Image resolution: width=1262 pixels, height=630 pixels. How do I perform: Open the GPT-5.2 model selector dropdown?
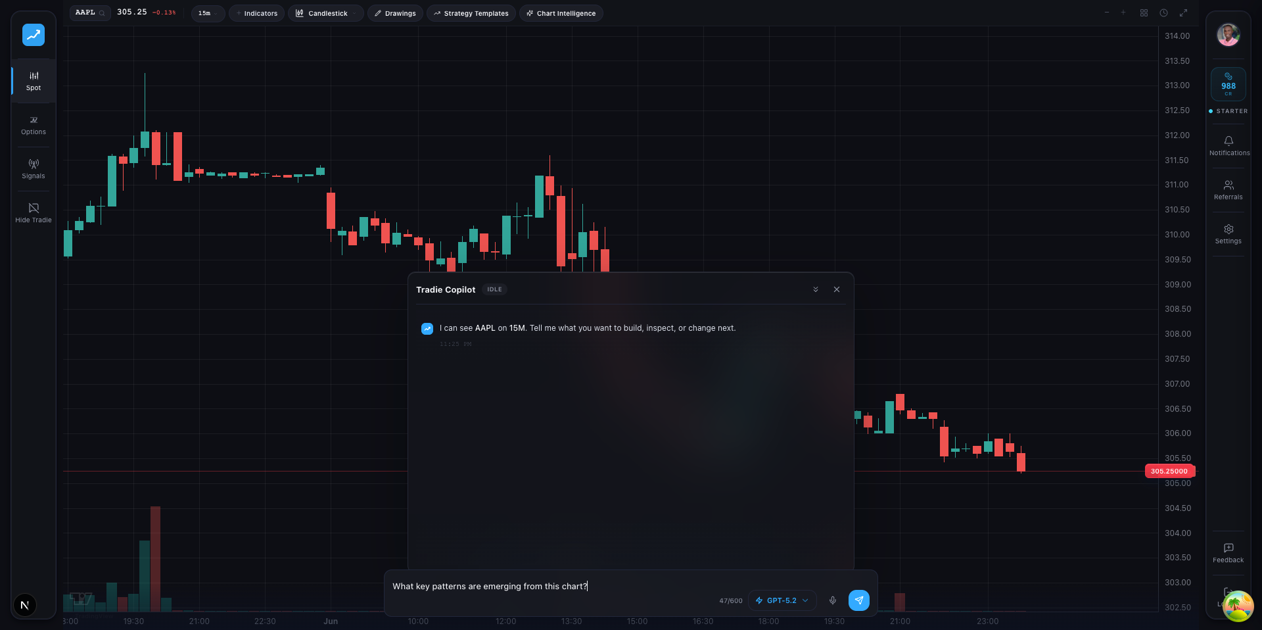point(782,600)
